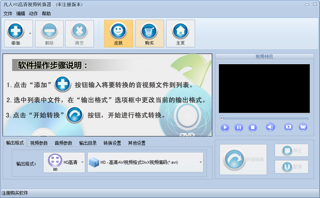Open the 编辑 menu
This screenshot has width=320, height=198.
pos(21,14)
